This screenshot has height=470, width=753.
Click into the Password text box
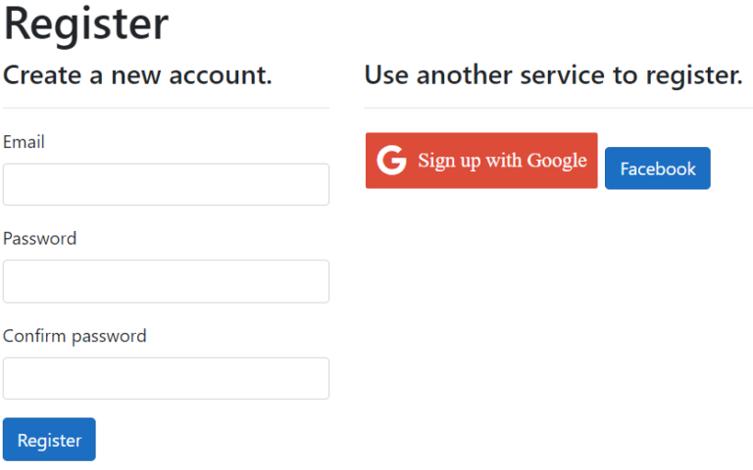coord(166,281)
